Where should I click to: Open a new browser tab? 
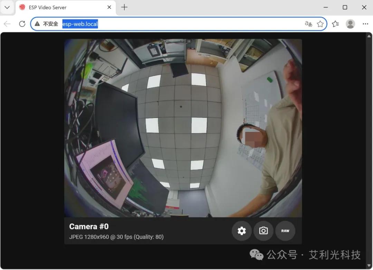124,7
